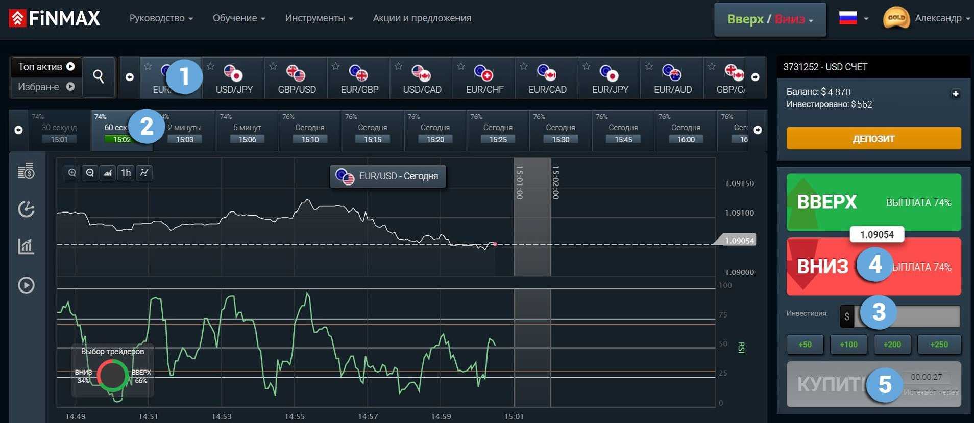Open the chart indicators tool
The image size is (974, 423).
(144, 173)
